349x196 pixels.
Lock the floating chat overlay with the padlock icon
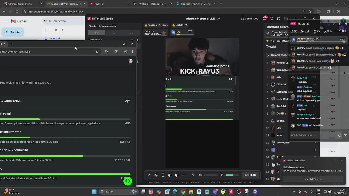click(334, 24)
